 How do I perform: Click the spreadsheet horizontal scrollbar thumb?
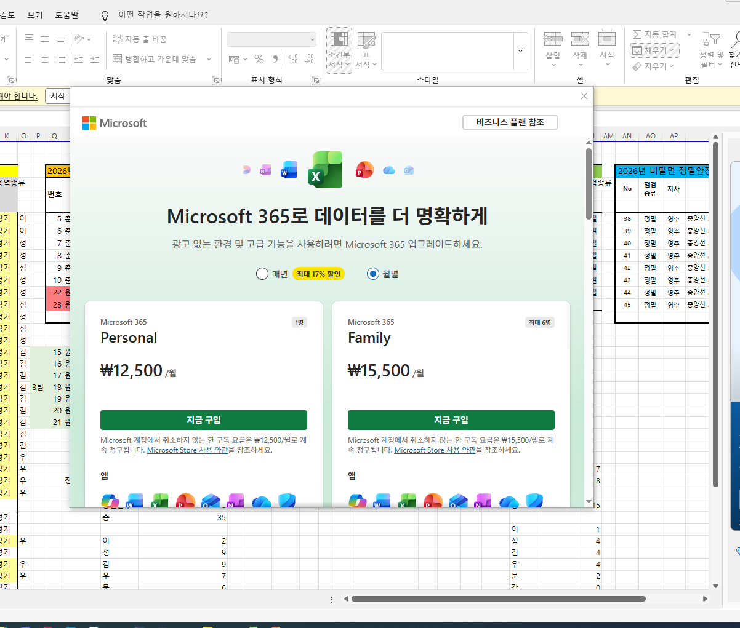click(x=499, y=598)
